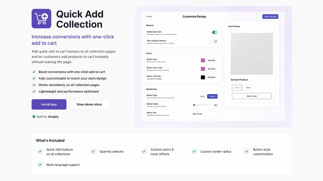Open the black Button Text Color swatch
The image size is (323, 181).
[203, 77]
